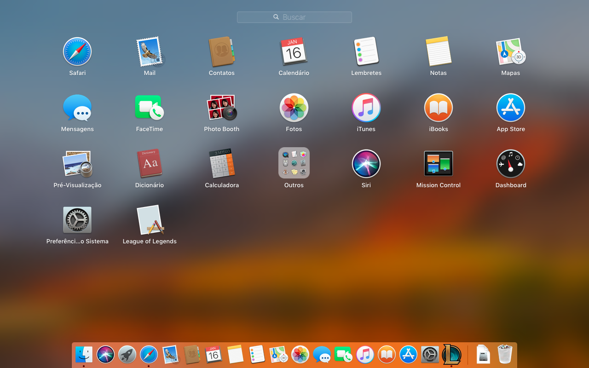Open the App Store icon in the Dock
The width and height of the screenshot is (589, 368).
(x=408, y=355)
